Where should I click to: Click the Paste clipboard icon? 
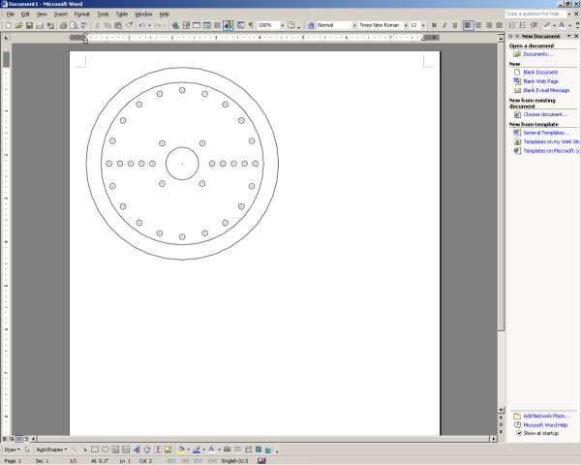click(x=118, y=25)
